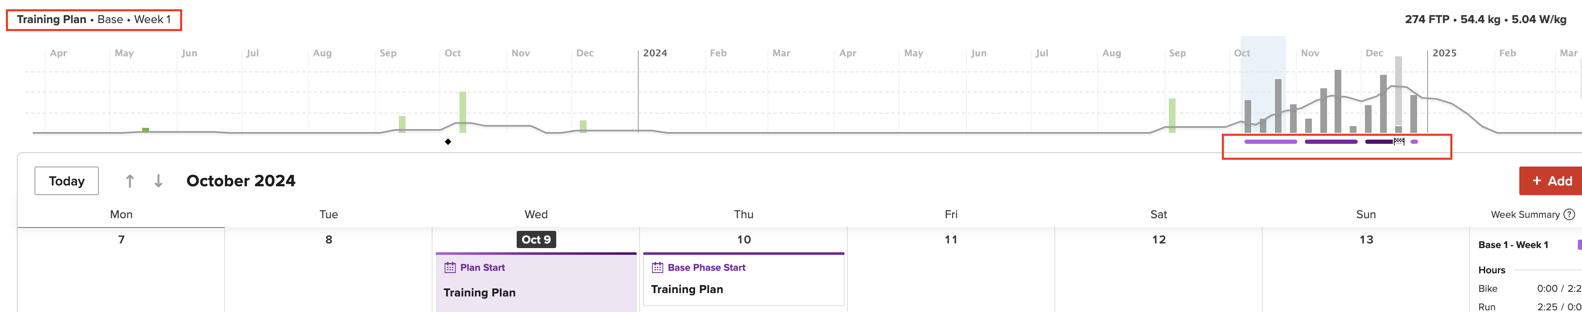Click the up arrow to go to previous month
This screenshot has height=312, width=1582.
pos(130,181)
